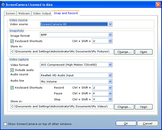Click the ScreenCamera title bar icon

(x=3, y=4)
